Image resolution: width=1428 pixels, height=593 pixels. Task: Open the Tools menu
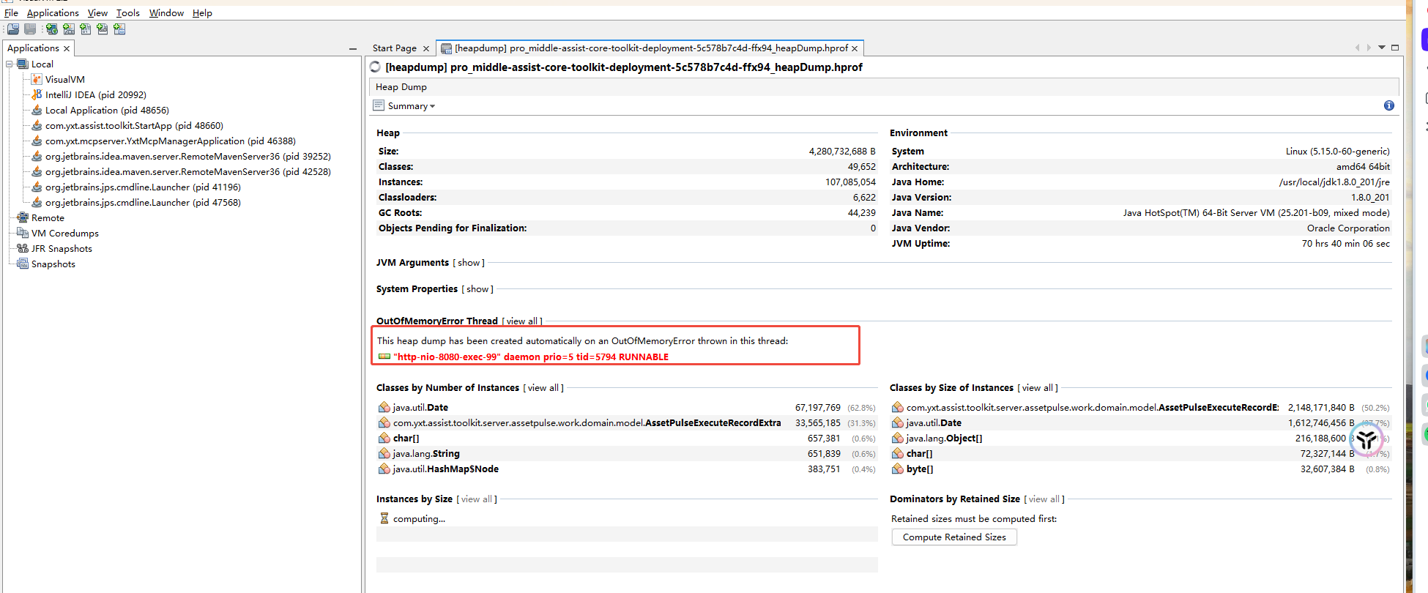click(128, 13)
